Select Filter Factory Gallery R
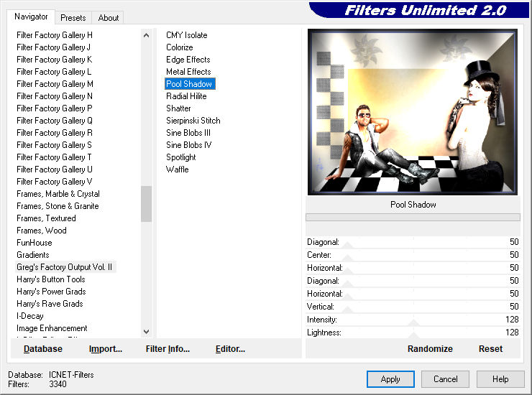532x395 pixels. point(55,133)
